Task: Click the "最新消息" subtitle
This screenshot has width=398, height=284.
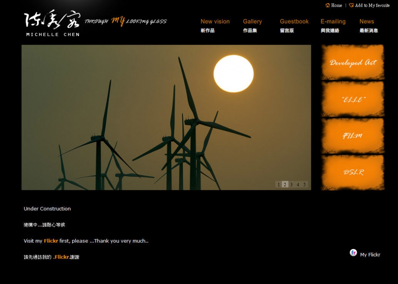Action: 368,31
